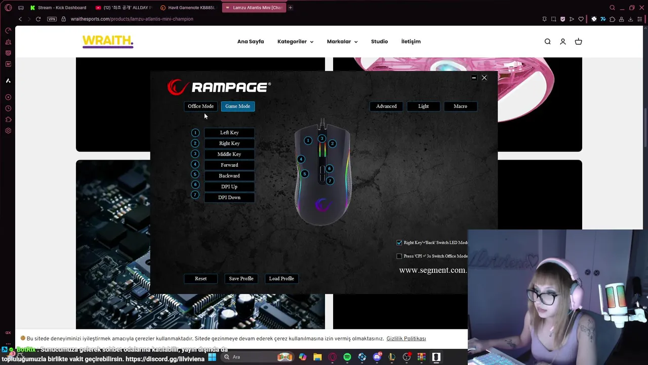Open the sidebar settings gear icon
This screenshot has height=365, width=648.
click(8, 131)
